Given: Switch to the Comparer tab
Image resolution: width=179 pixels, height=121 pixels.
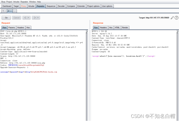Looking at the screenshot, I should [x=71, y=6].
